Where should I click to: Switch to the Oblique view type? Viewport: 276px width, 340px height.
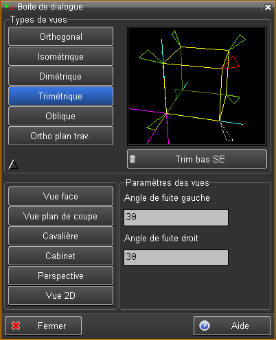coord(60,116)
